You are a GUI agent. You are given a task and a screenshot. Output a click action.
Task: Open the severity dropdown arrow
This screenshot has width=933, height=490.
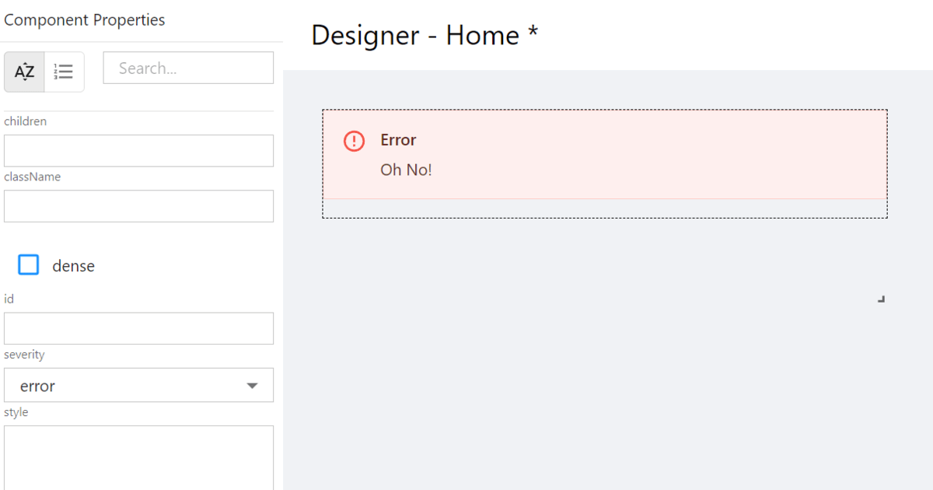pyautogui.click(x=252, y=386)
